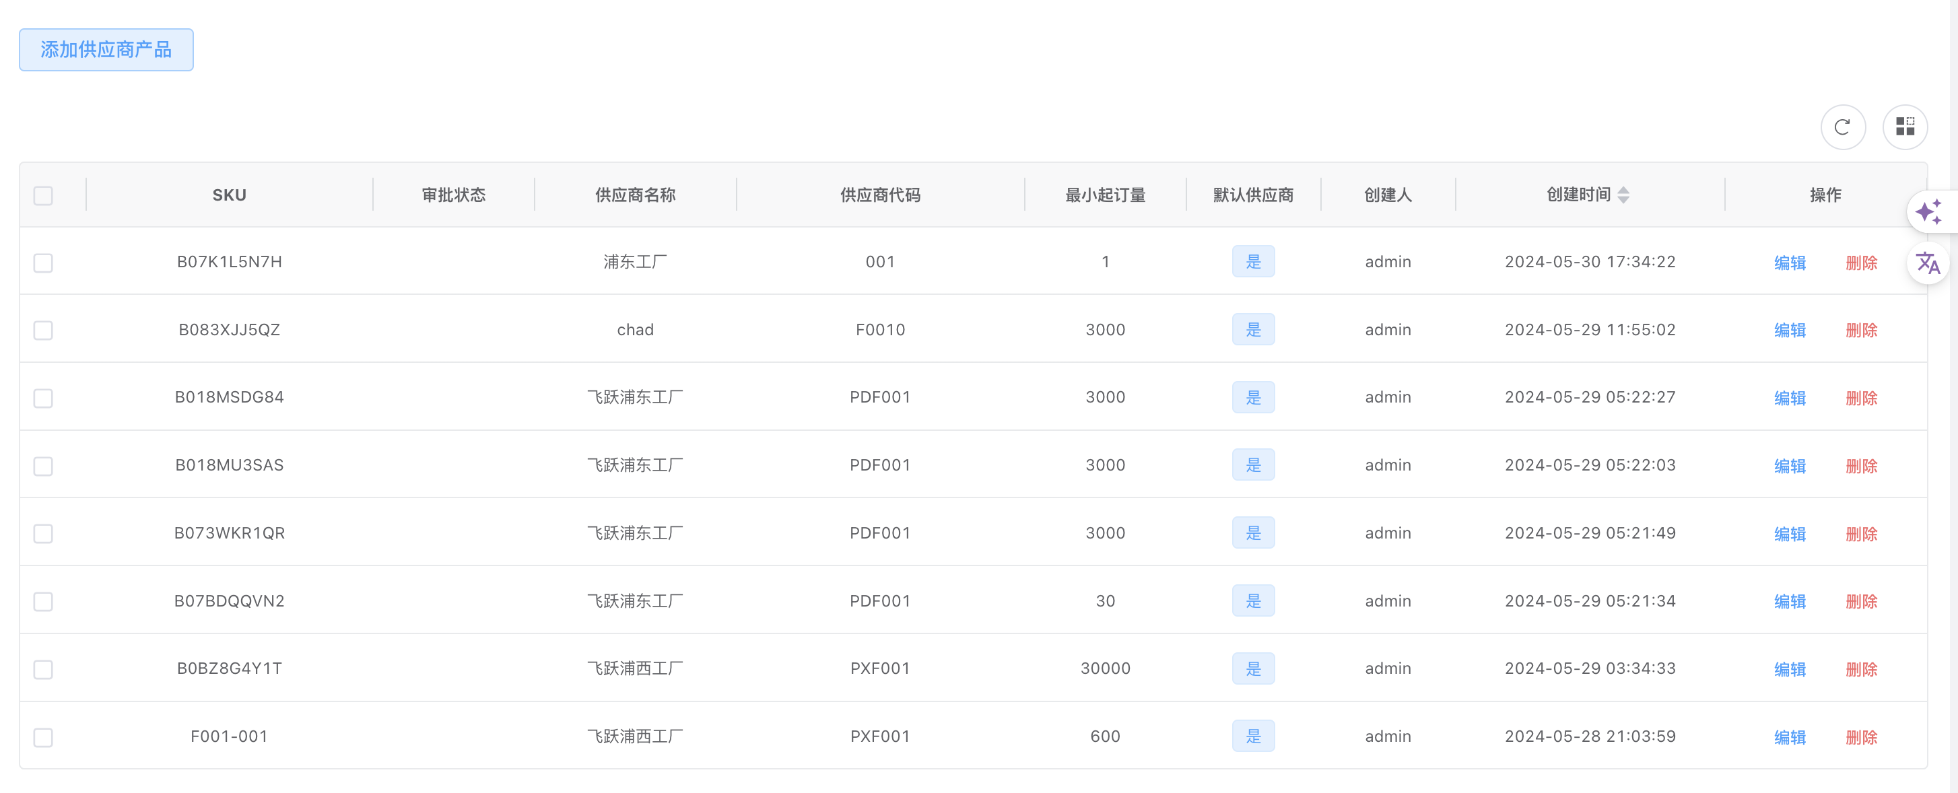Click the 创建时间 column header
Screen dimensions: 1958x793
pos(1578,195)
